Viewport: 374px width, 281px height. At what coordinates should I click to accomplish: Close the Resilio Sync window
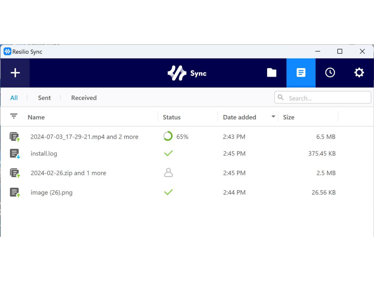tap(362, 52)
